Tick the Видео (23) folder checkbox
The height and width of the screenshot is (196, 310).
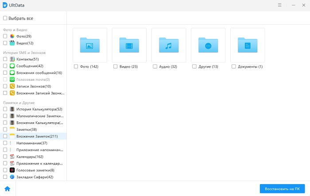115,67
